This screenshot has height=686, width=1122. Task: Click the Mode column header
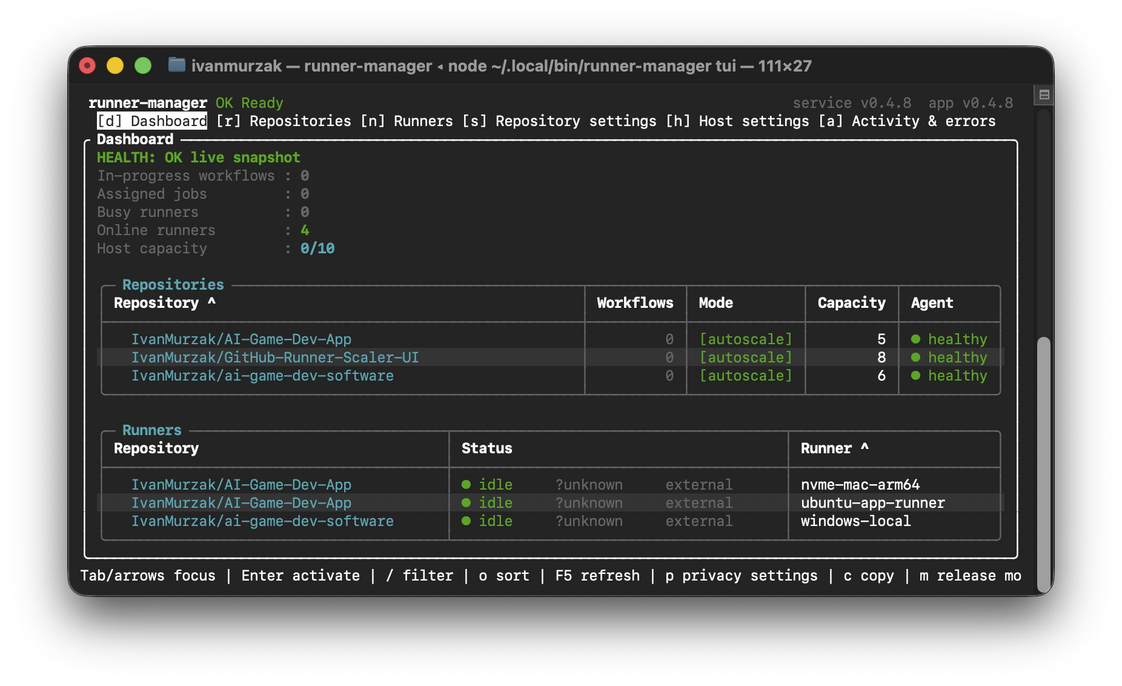pos(715,302)
